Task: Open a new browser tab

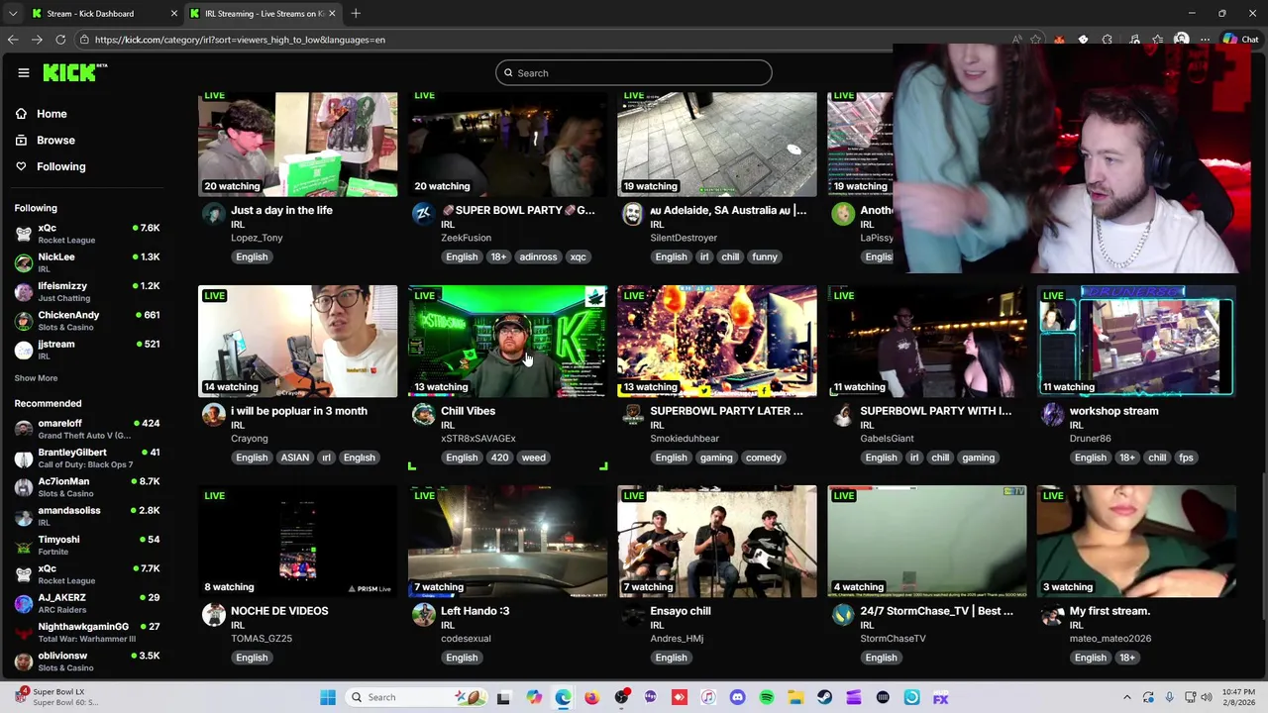Action: [356, 13]
